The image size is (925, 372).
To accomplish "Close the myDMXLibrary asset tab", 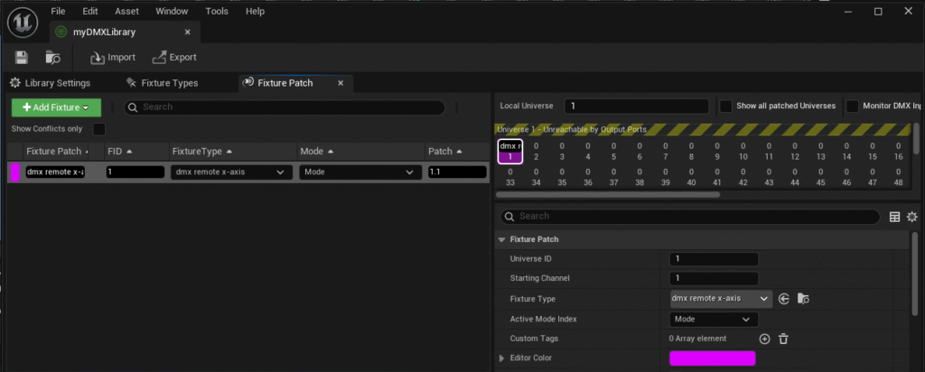I will pyautogui.click(x=188, y=33).
